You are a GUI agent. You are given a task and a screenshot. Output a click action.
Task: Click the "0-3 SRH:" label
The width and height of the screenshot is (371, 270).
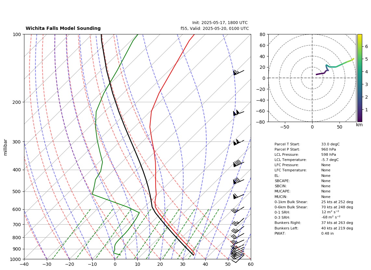(x=282, y=217)
